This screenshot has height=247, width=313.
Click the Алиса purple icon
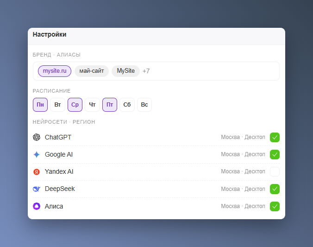coord(37,206)
